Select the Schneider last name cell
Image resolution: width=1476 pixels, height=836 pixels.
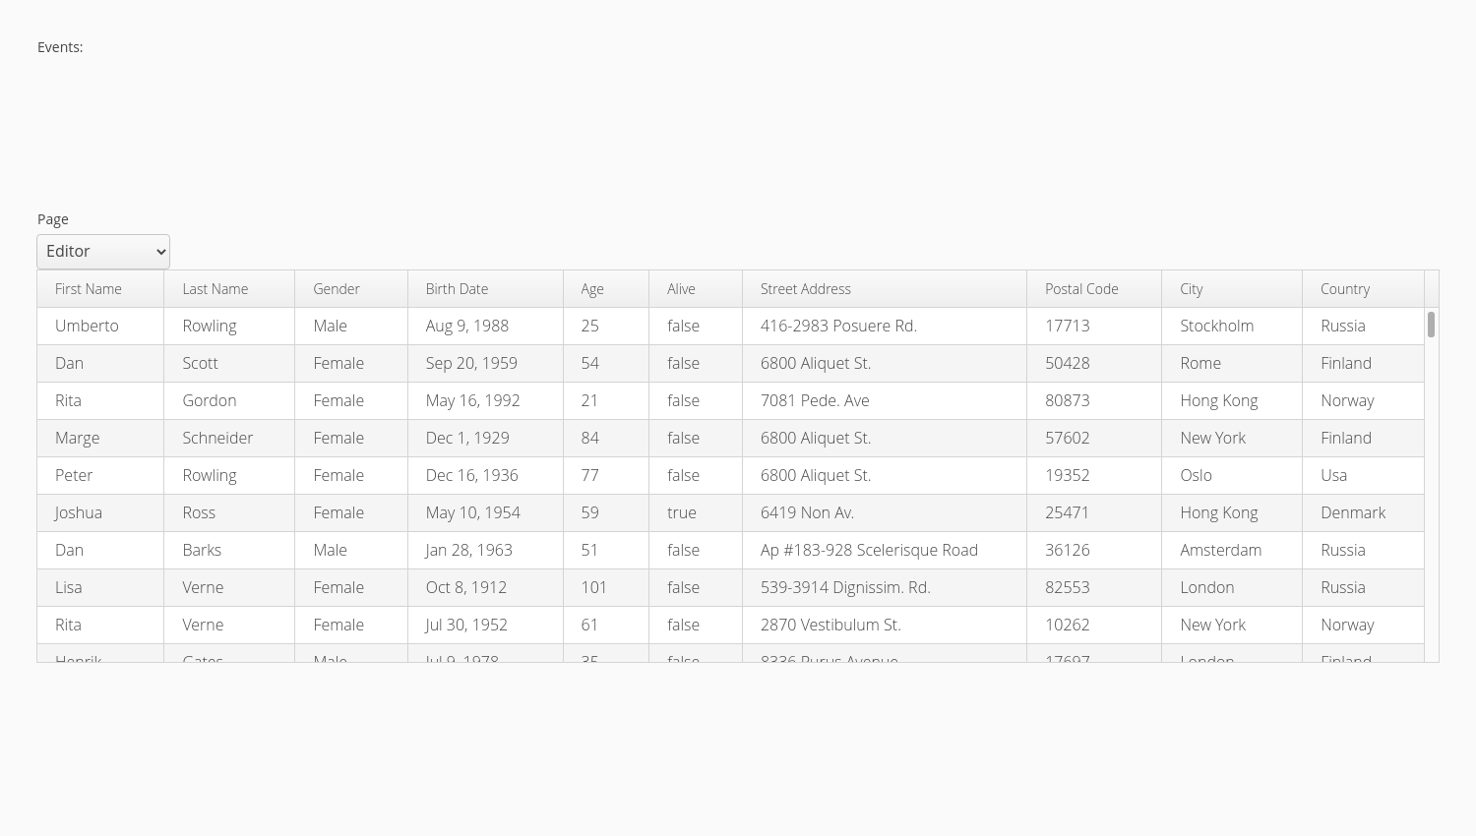tap(229, 439)
